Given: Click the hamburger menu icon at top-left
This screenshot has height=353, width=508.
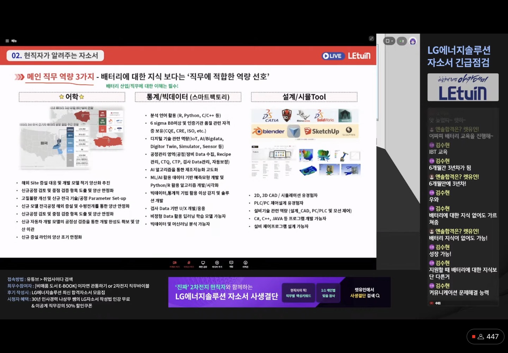Looking at the screenshot, I should (x=7, y=41).
